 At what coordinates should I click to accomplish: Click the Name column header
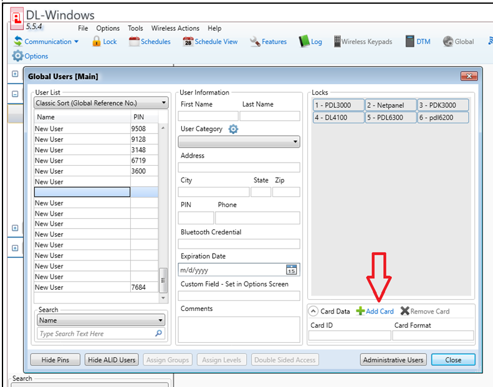[82, 117]
